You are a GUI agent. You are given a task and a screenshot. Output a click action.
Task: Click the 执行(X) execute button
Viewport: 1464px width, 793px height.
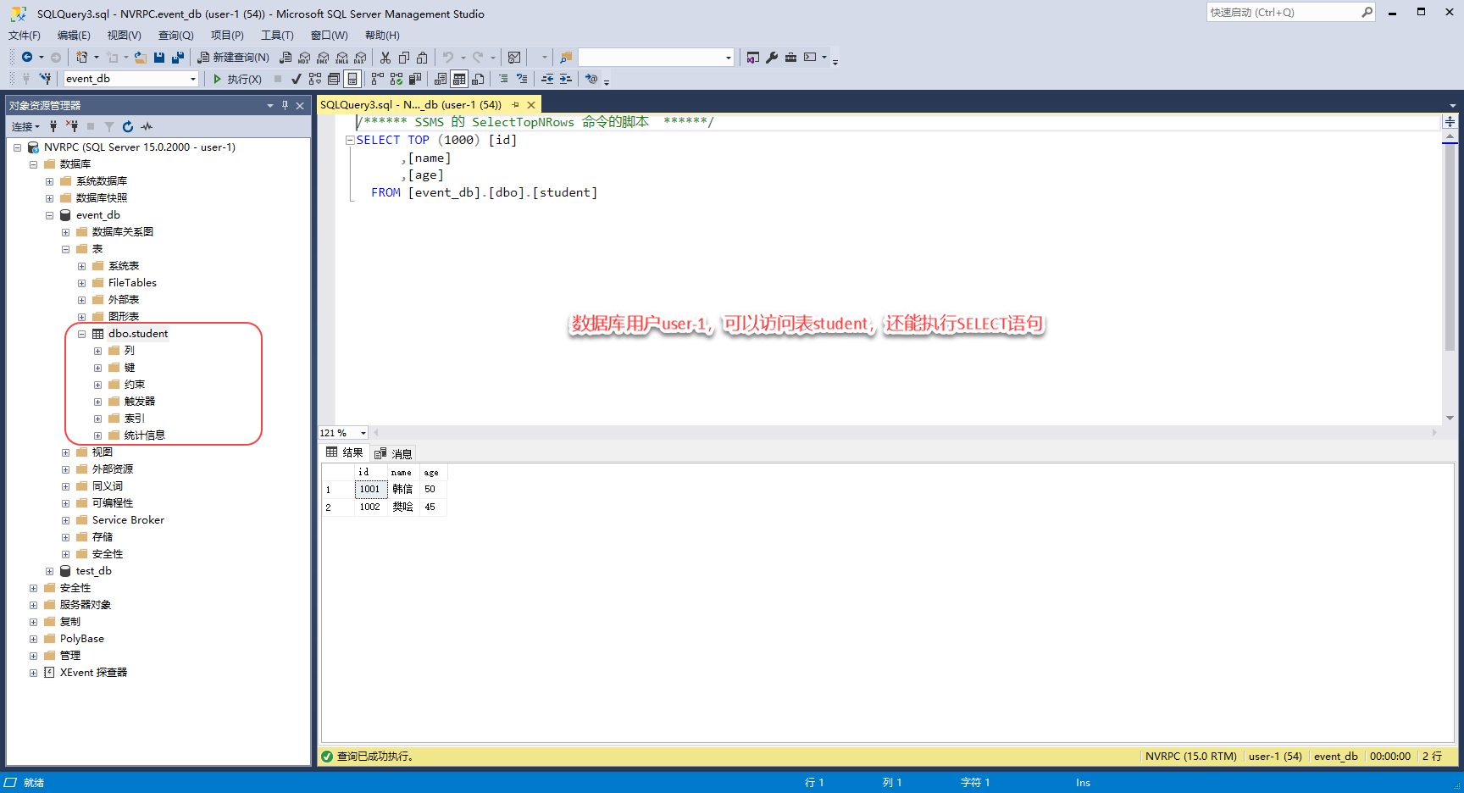click(x=236, y=79)
